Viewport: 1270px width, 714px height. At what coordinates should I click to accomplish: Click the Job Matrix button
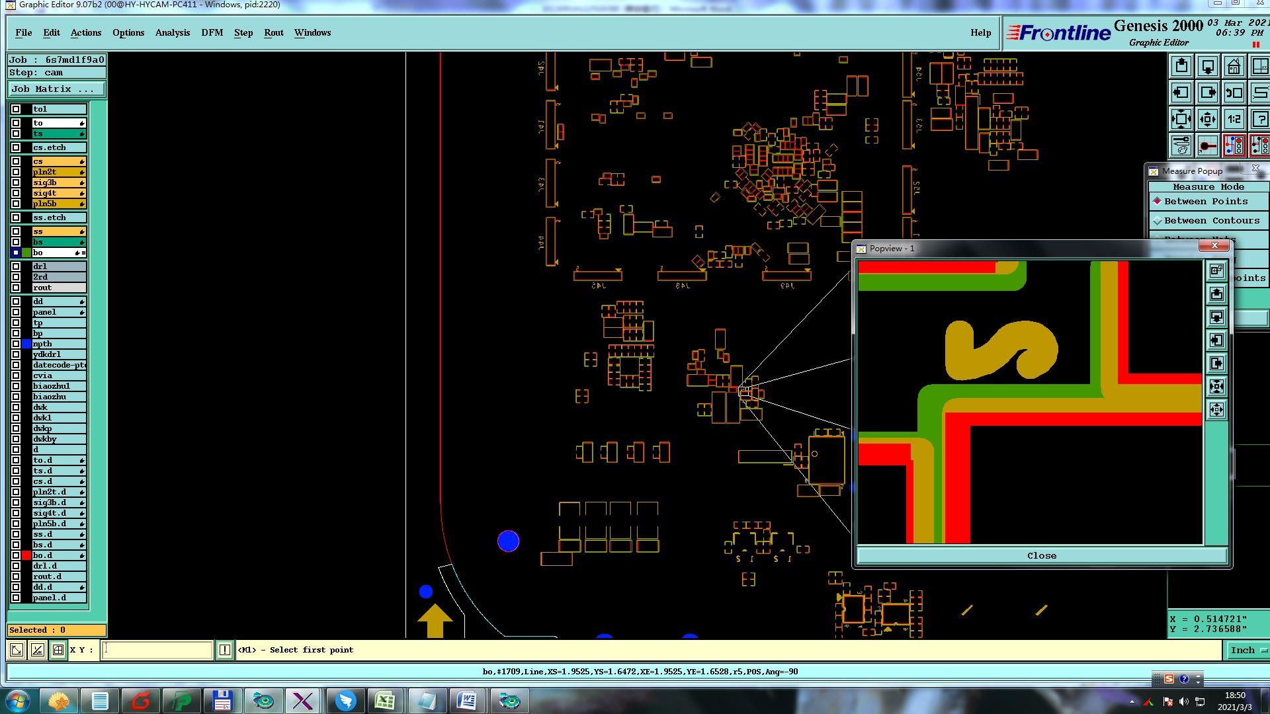point(57,89)
